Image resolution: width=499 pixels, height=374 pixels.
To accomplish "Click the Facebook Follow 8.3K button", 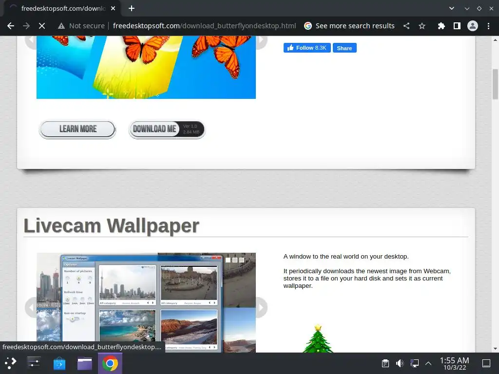I will [x=307, y=48].
